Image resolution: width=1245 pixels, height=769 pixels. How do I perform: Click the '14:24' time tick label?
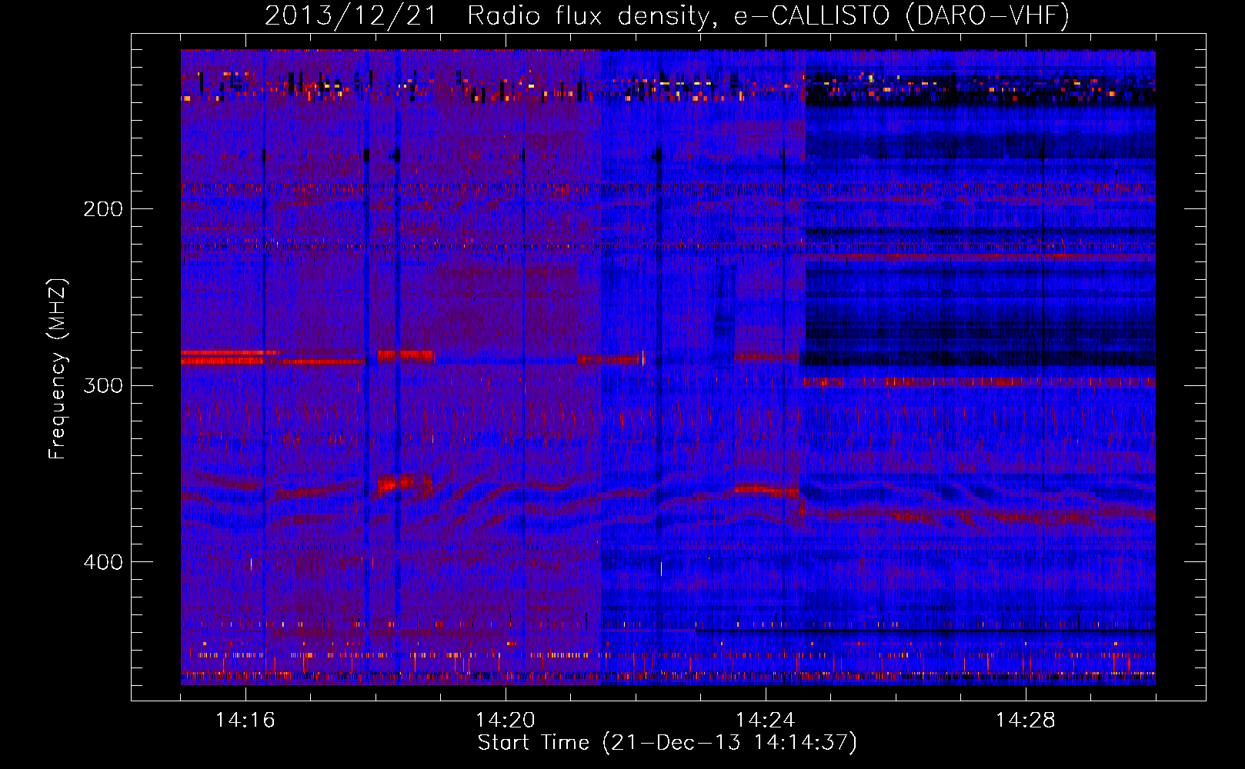point(766,720)
